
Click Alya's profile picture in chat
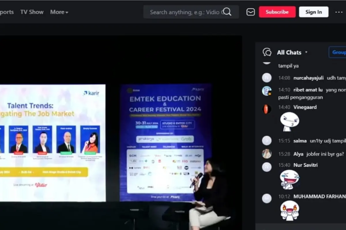click(267, 154)
